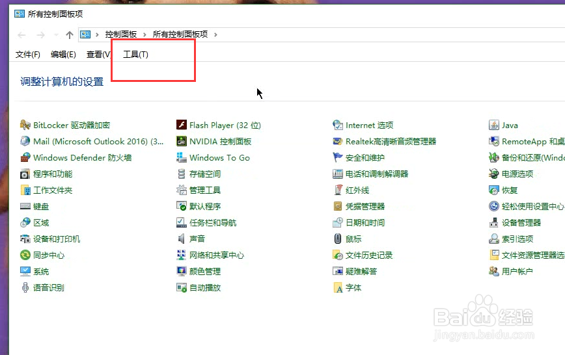Click the 红外线 infrared icon
Image resolution: width=565 pixels, height=355 pixels.
tap(338, 190)
